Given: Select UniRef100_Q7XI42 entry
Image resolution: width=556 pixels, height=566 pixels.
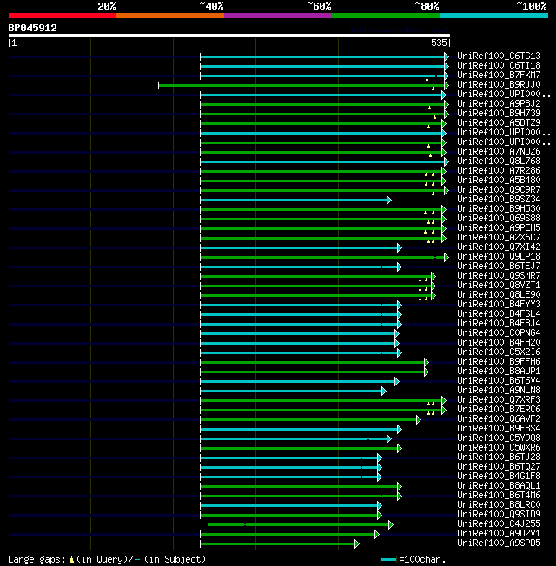Looking at the screenshot, I should [x=499, y=247].
